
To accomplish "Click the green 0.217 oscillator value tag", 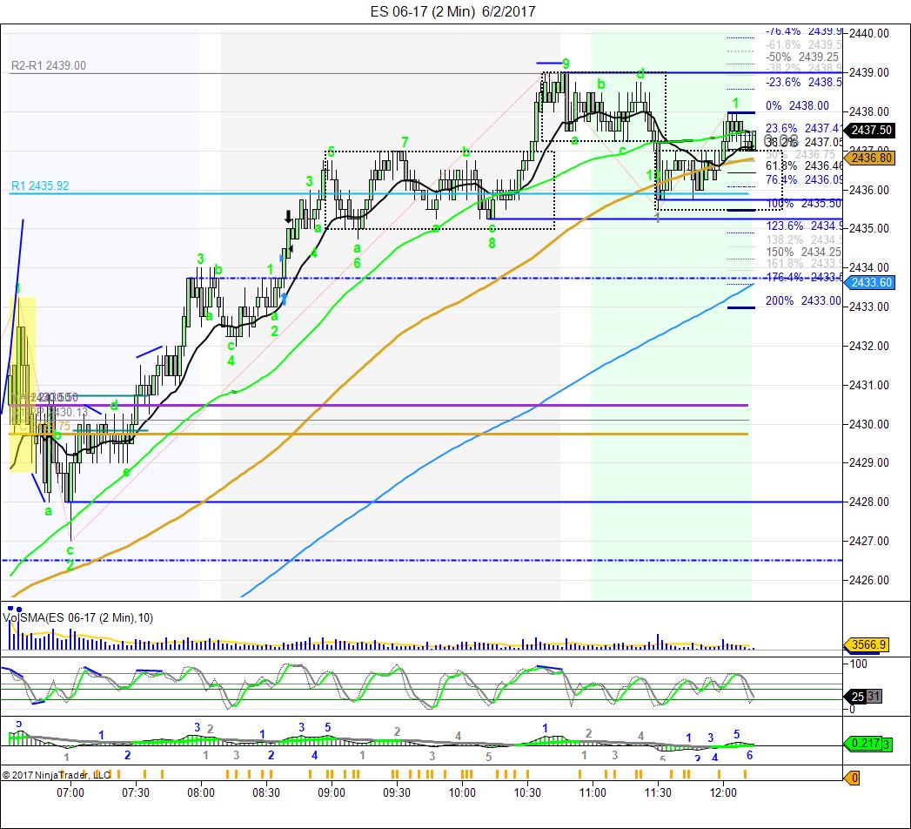I will 865,743.
